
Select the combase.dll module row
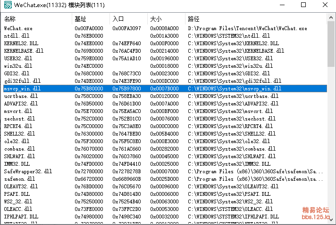tap(165, 149)
